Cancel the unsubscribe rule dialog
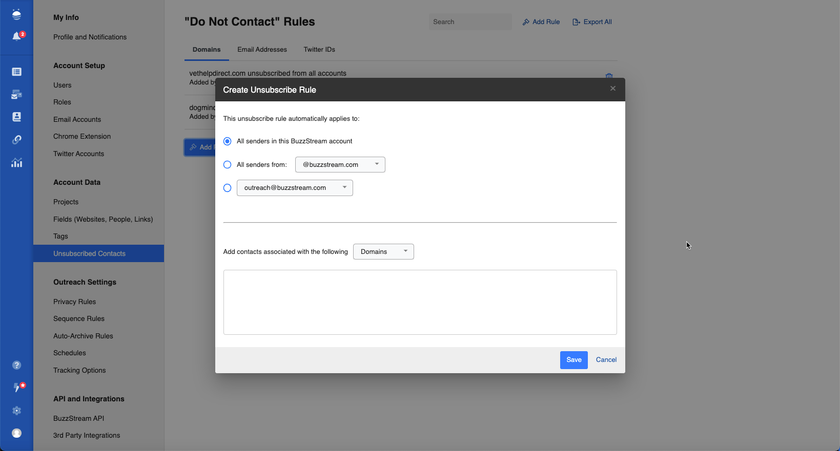Screen dimensions: 840x451 606,360
